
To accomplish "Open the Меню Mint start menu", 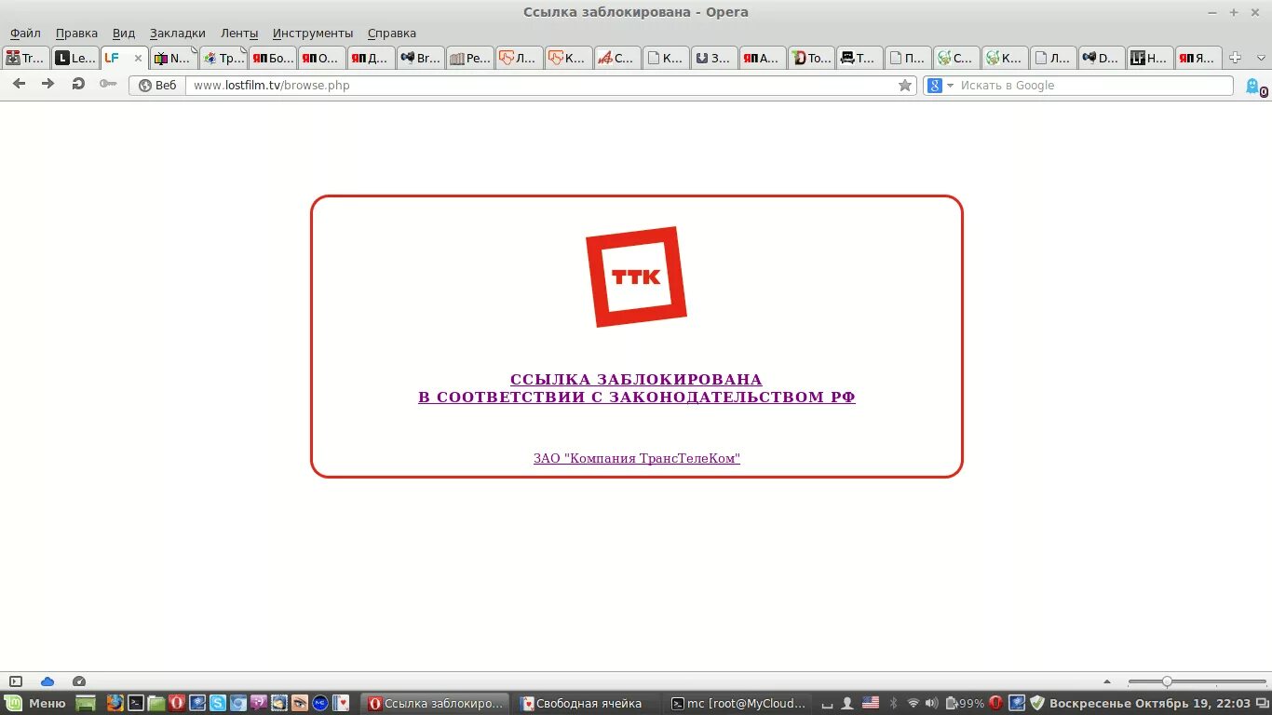I will click(x=37, y=703).
